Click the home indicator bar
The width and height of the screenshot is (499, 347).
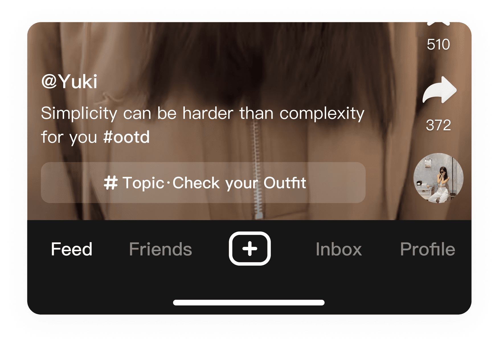pyautogui.click(x=249, y=302)
